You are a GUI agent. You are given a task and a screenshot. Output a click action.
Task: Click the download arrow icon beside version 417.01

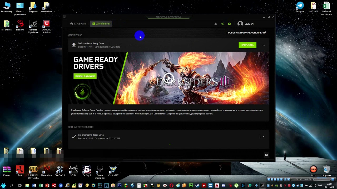click(x=74, y=45)
